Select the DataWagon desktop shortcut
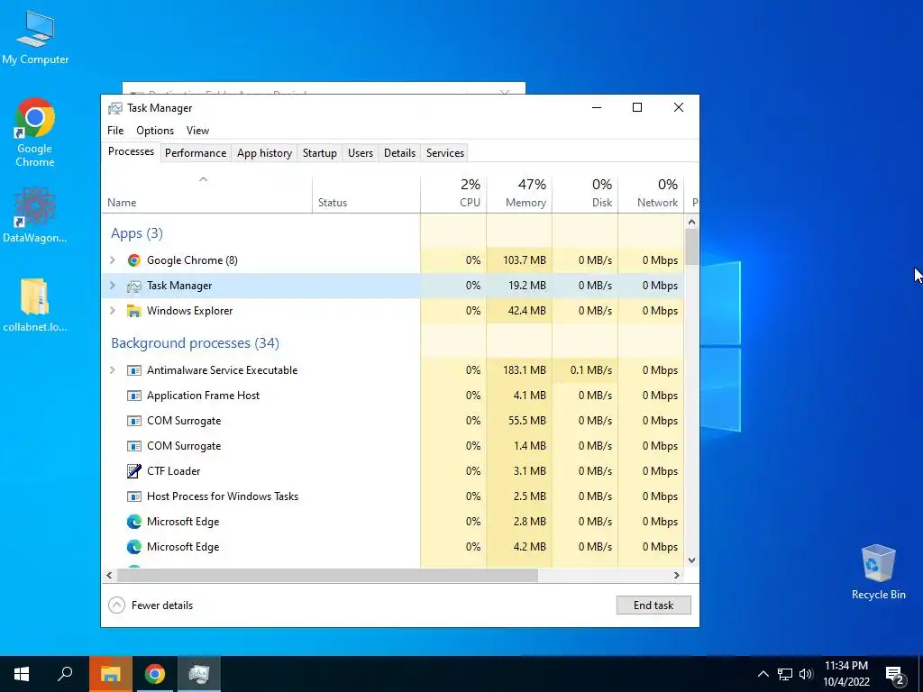The height and width of the screenshot is (692, 923). click(x=35, y=215)
